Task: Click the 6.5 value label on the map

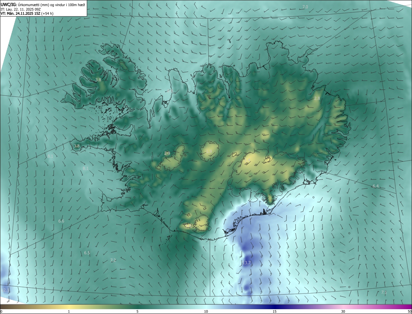Action: (x=87, y=253)
